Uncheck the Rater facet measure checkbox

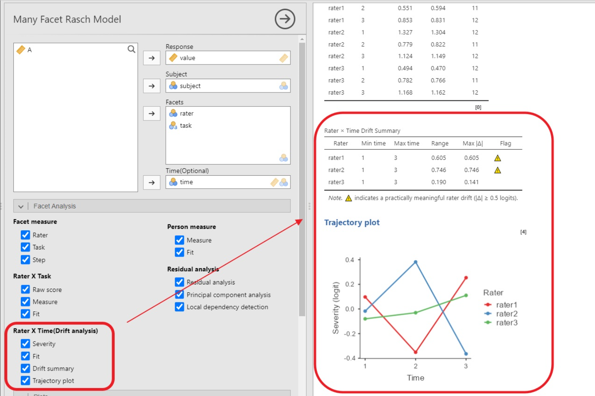(25, 235)
